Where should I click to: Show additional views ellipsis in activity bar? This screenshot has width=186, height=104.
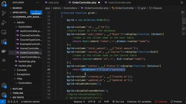(x=4, y=70)
